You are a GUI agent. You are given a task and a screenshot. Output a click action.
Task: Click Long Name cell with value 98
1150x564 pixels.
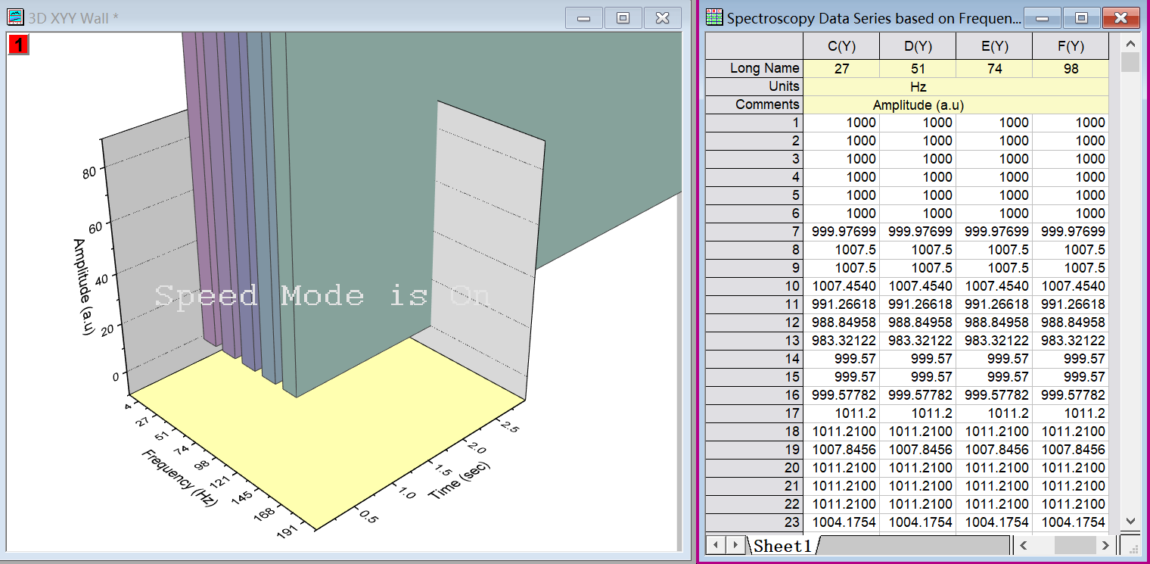click(x=1071, y=68)
